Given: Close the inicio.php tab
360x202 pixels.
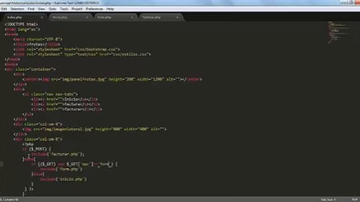Looking at the screenshot, I should pos(87,17).
